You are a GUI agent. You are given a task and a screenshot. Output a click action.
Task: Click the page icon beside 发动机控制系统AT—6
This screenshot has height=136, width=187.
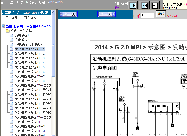[12, 72]
